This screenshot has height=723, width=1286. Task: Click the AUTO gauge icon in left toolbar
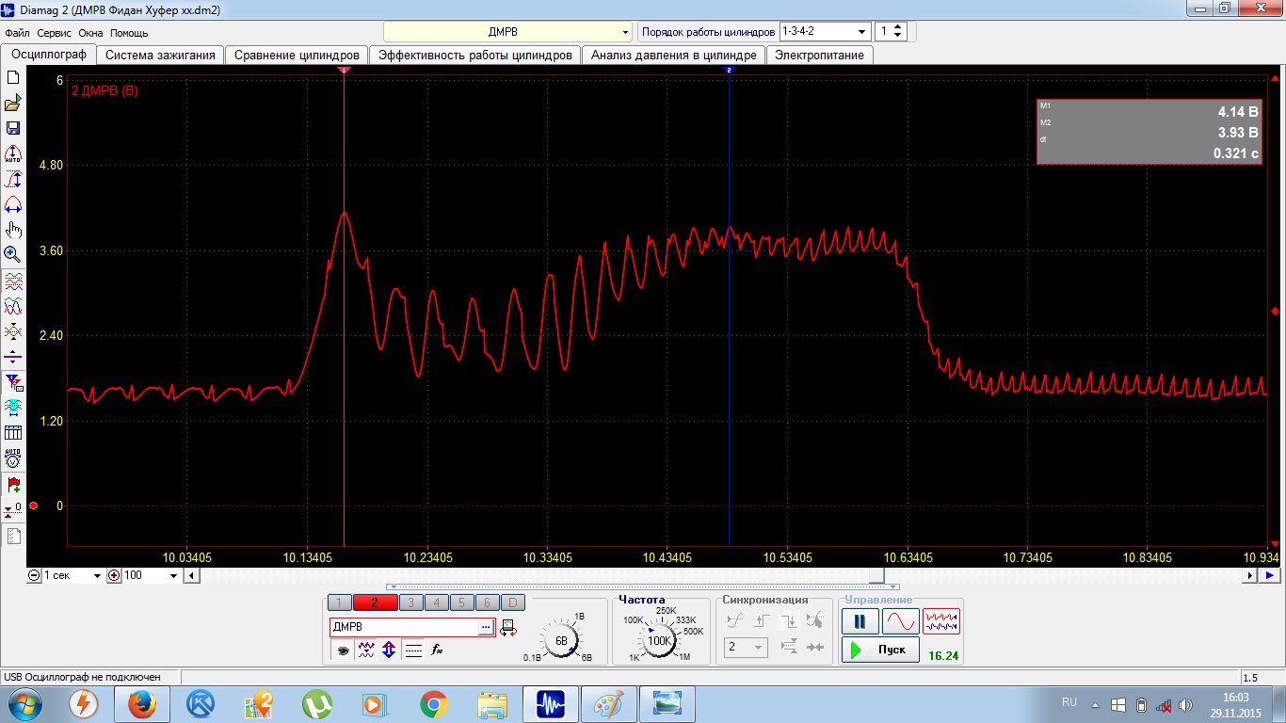(13, 458)
